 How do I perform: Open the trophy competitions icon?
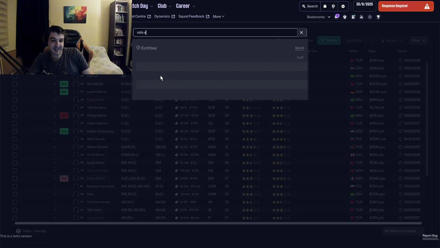(378, 17)
